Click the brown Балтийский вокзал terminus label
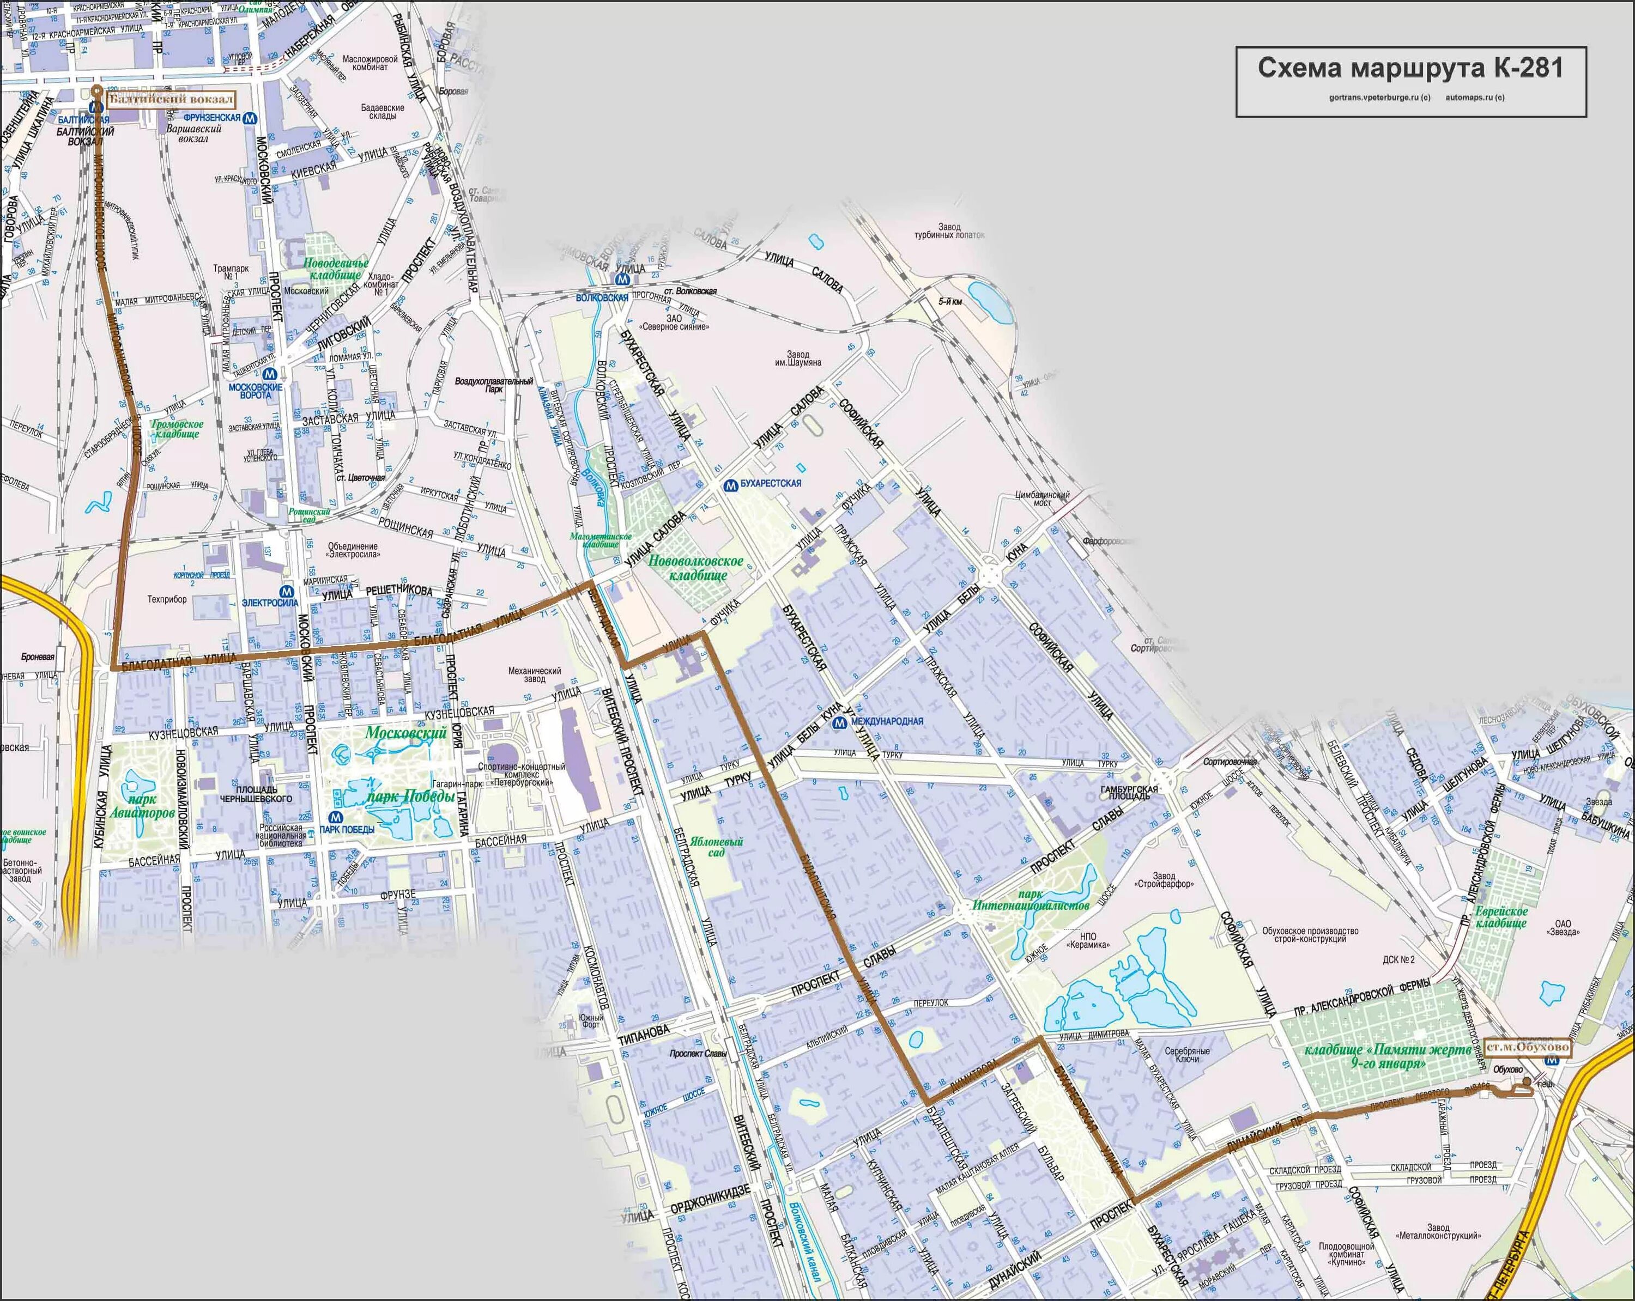The width and height of the screenshot is (1635, 1301). pos(171,99)
